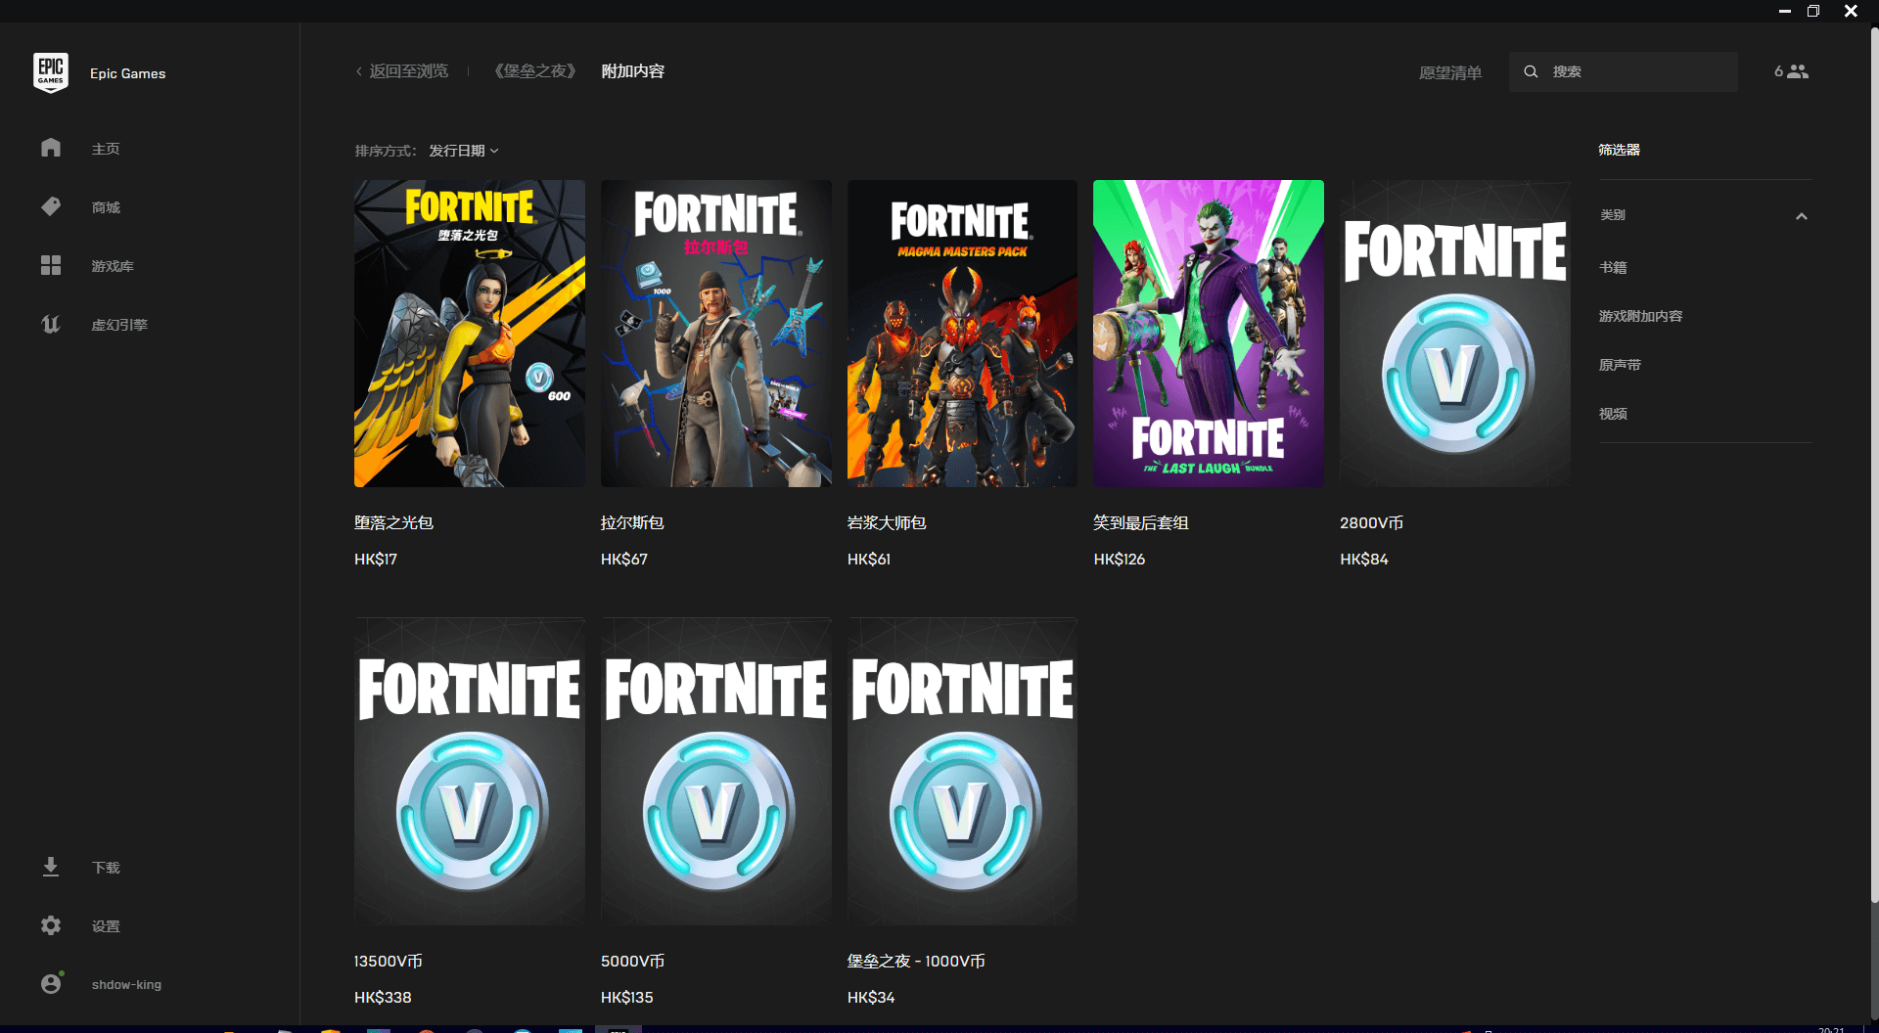1879x1033 pixels.
Task: Click the shdow-king account name
Action: click(x=126, y=984)
